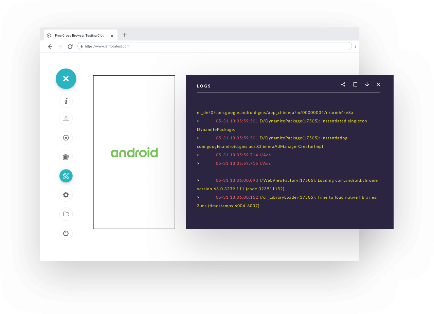434x314 pixels.
Task: Close the Free Cross Browser Testing tab
Action: 112,36
